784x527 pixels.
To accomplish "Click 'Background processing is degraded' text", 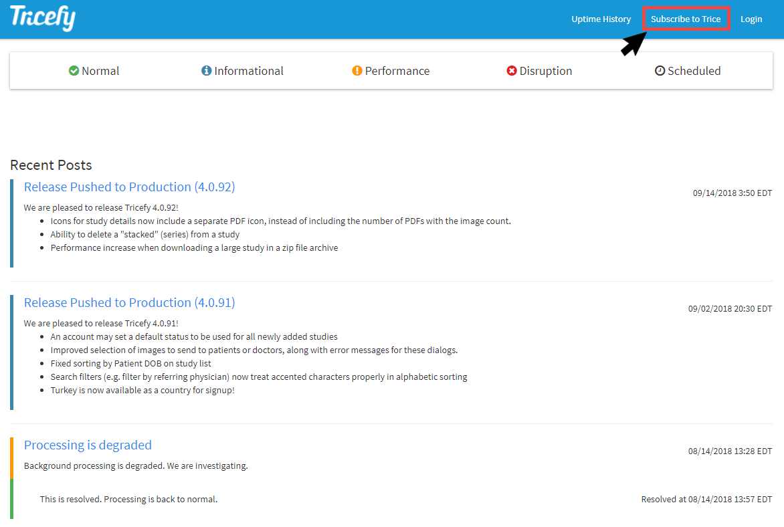I will (136, 466).
